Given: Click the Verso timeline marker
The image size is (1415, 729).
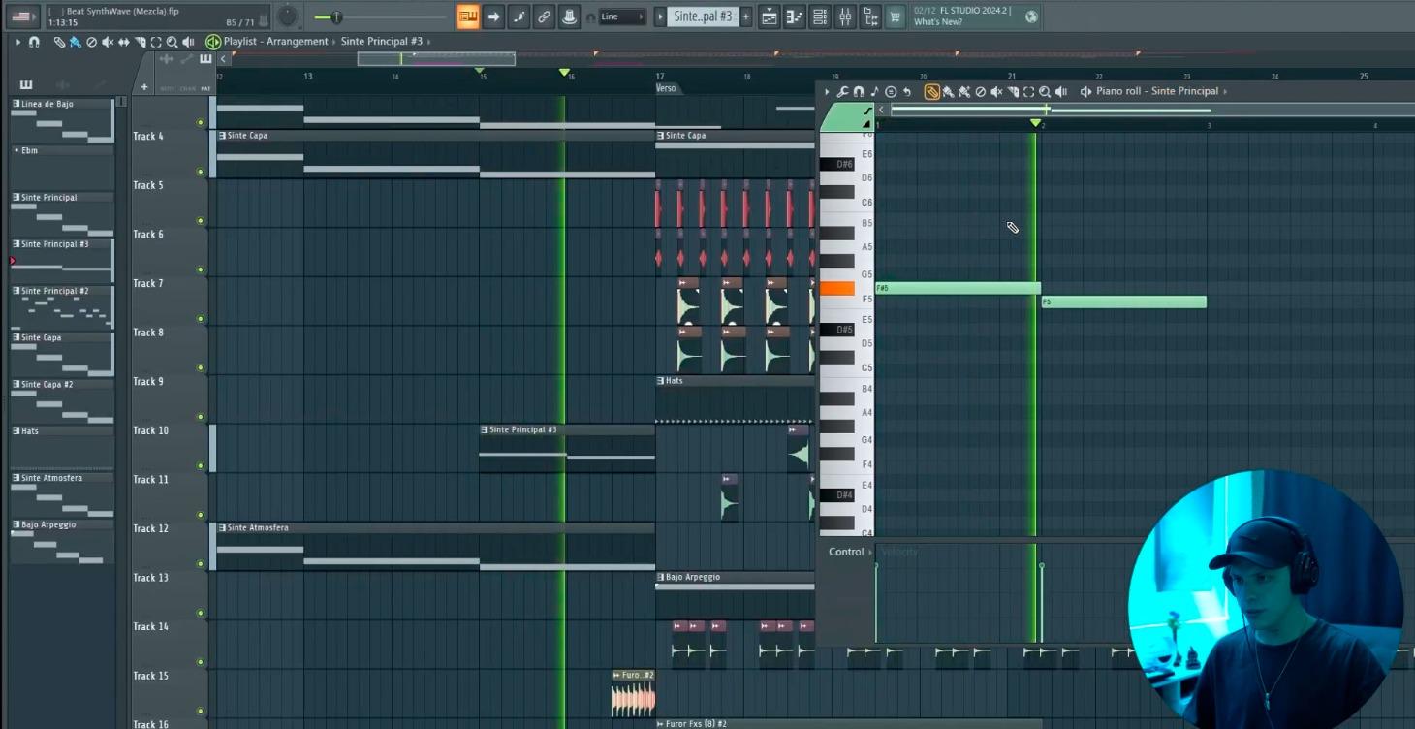Looking at the screenshot, I should click(666, 88).
